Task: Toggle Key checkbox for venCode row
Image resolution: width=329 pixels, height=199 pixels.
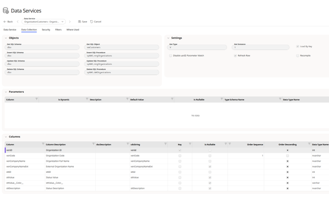Action: (x=180, y=156)
